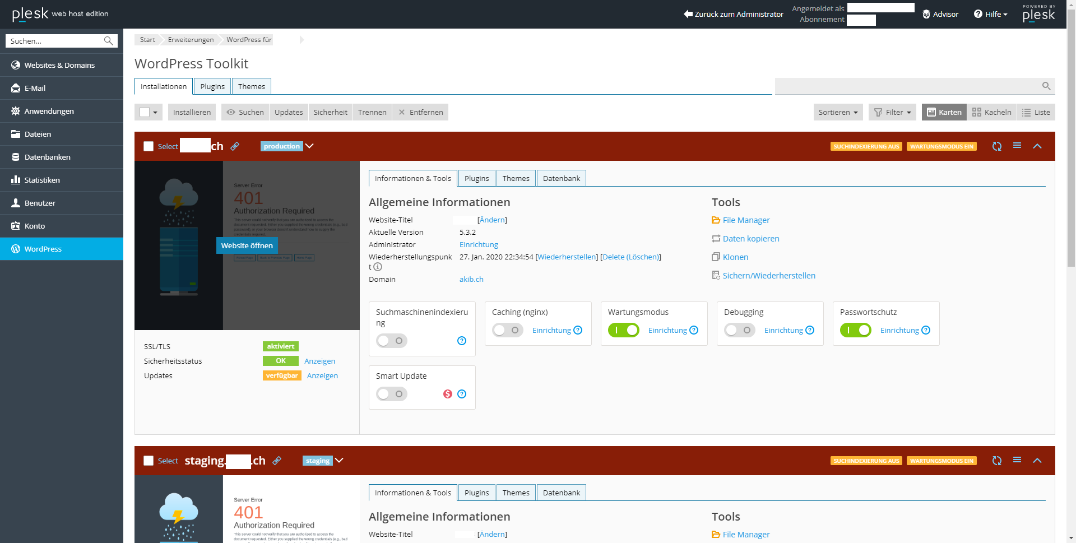Open Debugging help icon
The width and height of the screenshot is (1076, 543).
[x=810, y=330]
